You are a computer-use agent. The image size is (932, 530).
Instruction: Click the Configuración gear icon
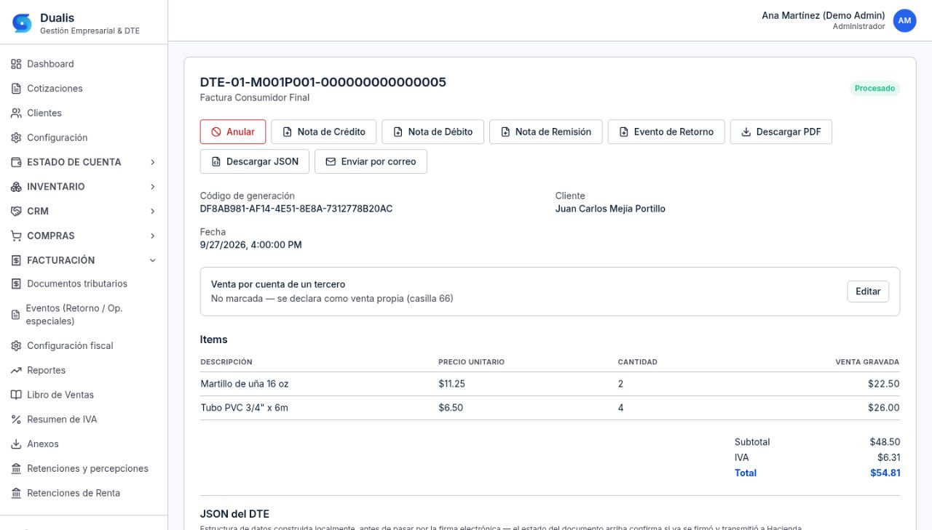pos(16,138)
